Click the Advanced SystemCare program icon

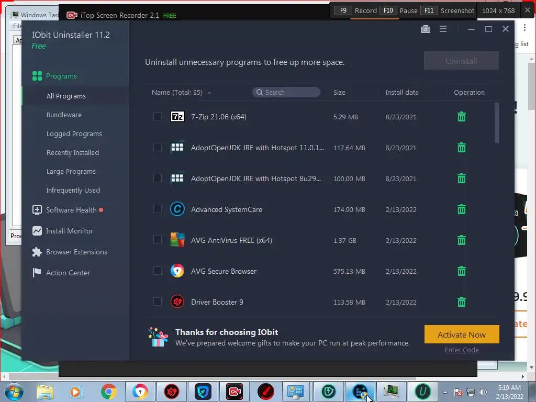pos(177,209)
